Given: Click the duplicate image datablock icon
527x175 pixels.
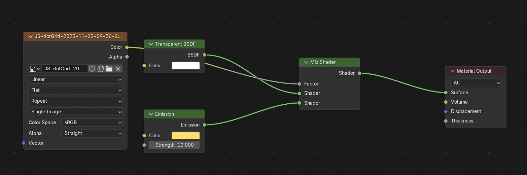Looking at the screenshot, I should tap(101, 69).
